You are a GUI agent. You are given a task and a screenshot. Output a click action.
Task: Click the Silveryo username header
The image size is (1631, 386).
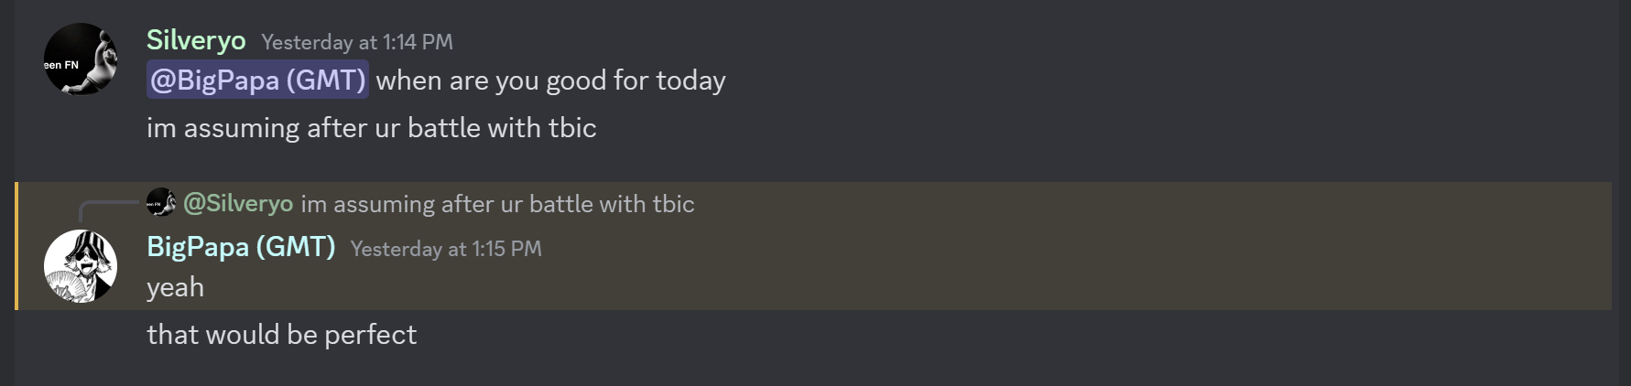click(196, 41)
